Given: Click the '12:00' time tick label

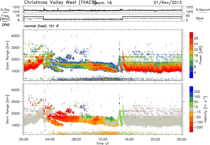Looking at the screenshot, I should 103,140.
